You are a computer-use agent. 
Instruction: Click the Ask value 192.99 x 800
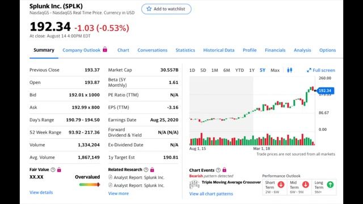click(86, 107)
